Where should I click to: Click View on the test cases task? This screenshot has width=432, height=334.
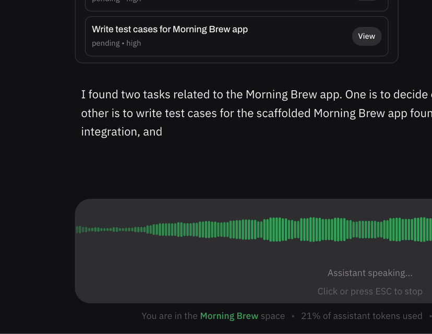click(366, 36)
